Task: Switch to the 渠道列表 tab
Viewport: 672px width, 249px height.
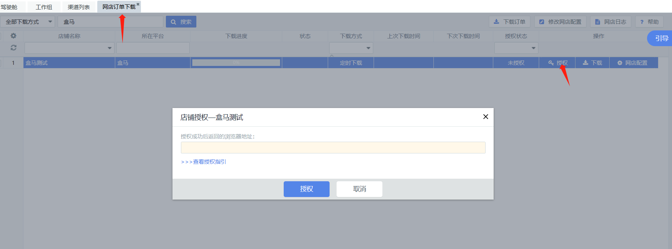Action: 79,7
